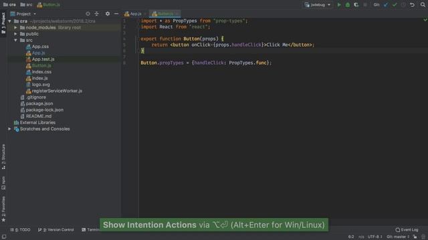Select logo.svg in the project tree

[41, 85]
